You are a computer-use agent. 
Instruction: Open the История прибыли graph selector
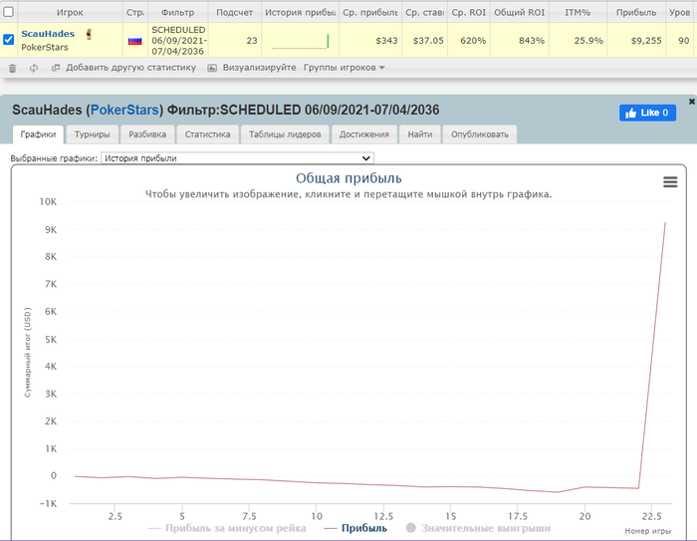237,158
